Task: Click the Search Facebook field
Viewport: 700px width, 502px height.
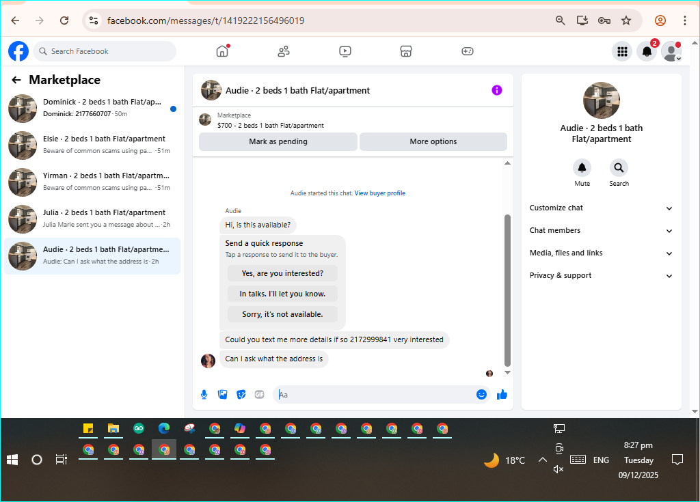Action: 105,51
